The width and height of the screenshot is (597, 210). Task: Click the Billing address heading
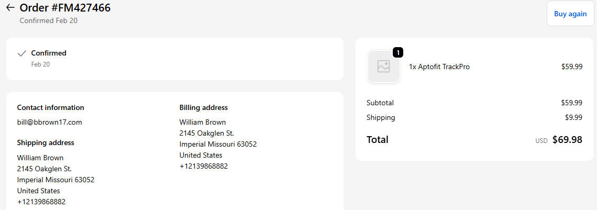pyautogui.click(x=203, y=107)
